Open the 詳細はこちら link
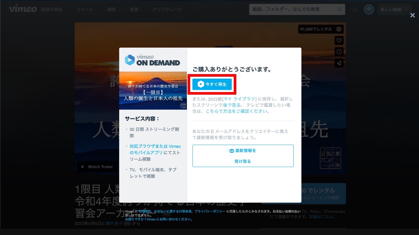The width and height of the screenshot is (419, 235). tap(321, 217)
